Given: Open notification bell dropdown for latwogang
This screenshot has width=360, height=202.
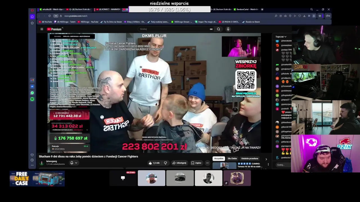Looking at the screenshot, I should pyautogui.click(x=73, y=163).
